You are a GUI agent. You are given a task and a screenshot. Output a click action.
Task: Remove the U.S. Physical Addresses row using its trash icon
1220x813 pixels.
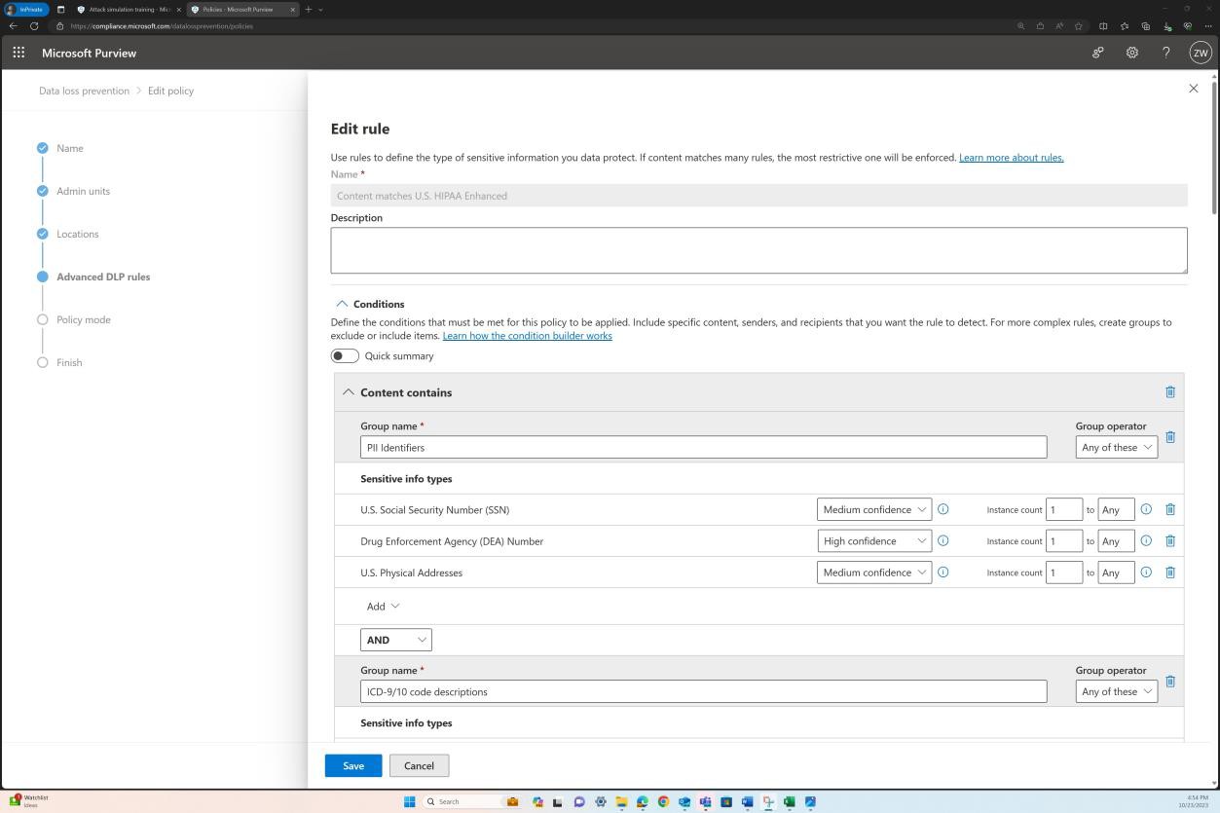(1169, 573)
